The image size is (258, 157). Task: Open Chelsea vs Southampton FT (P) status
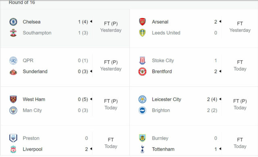point(111,24)
